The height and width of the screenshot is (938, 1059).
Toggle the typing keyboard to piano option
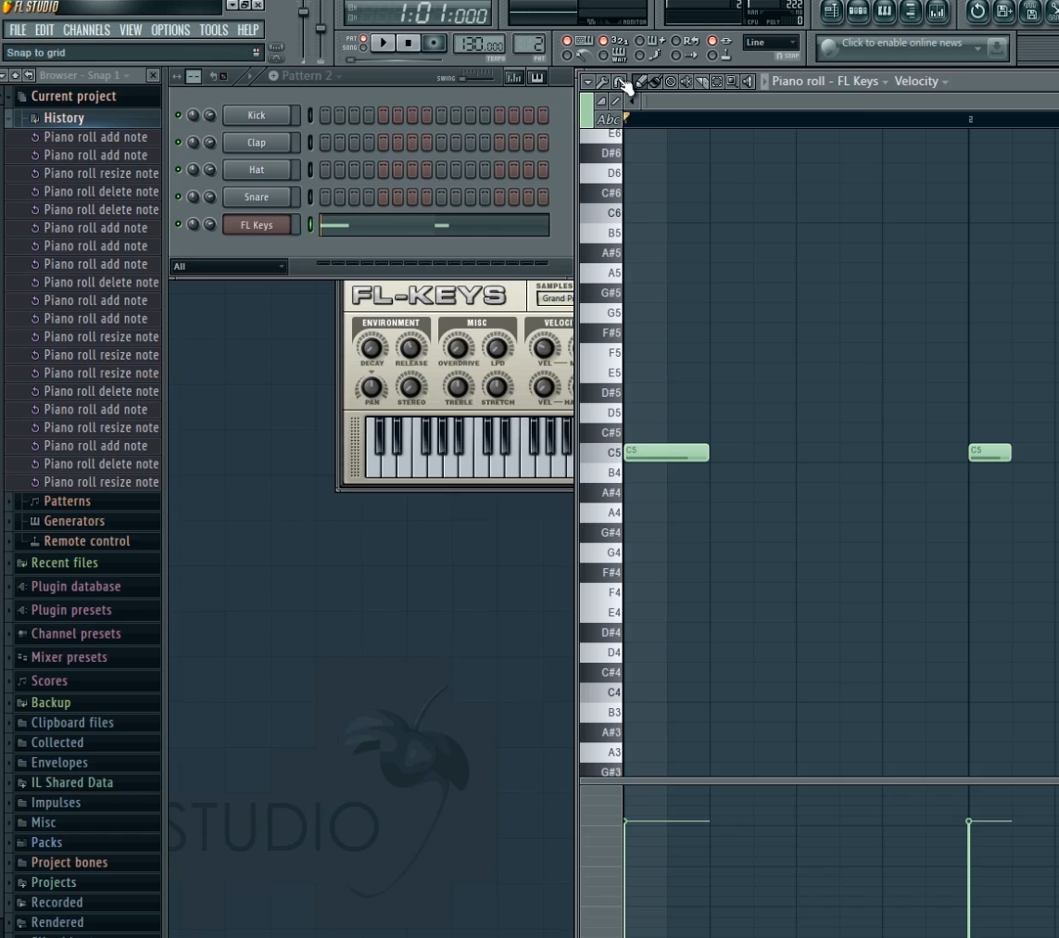pyautogui.click(x=566, y=42)
